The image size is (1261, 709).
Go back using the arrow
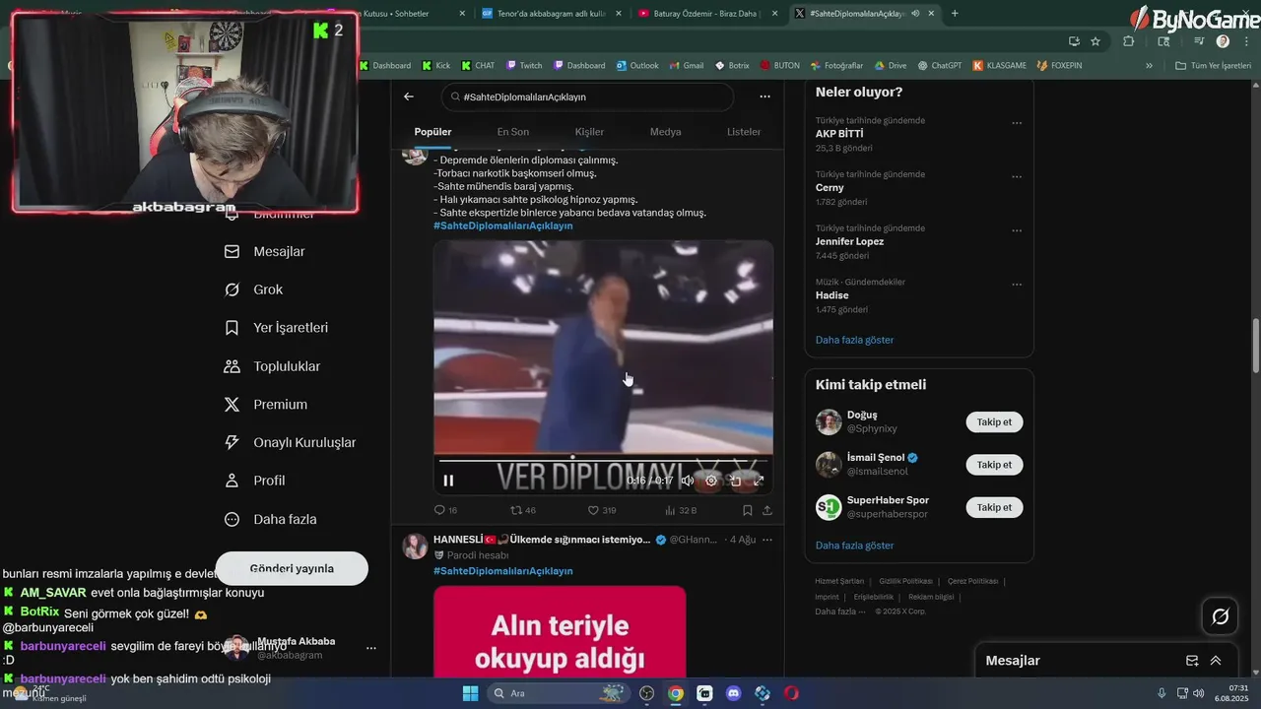click(409, 97)
